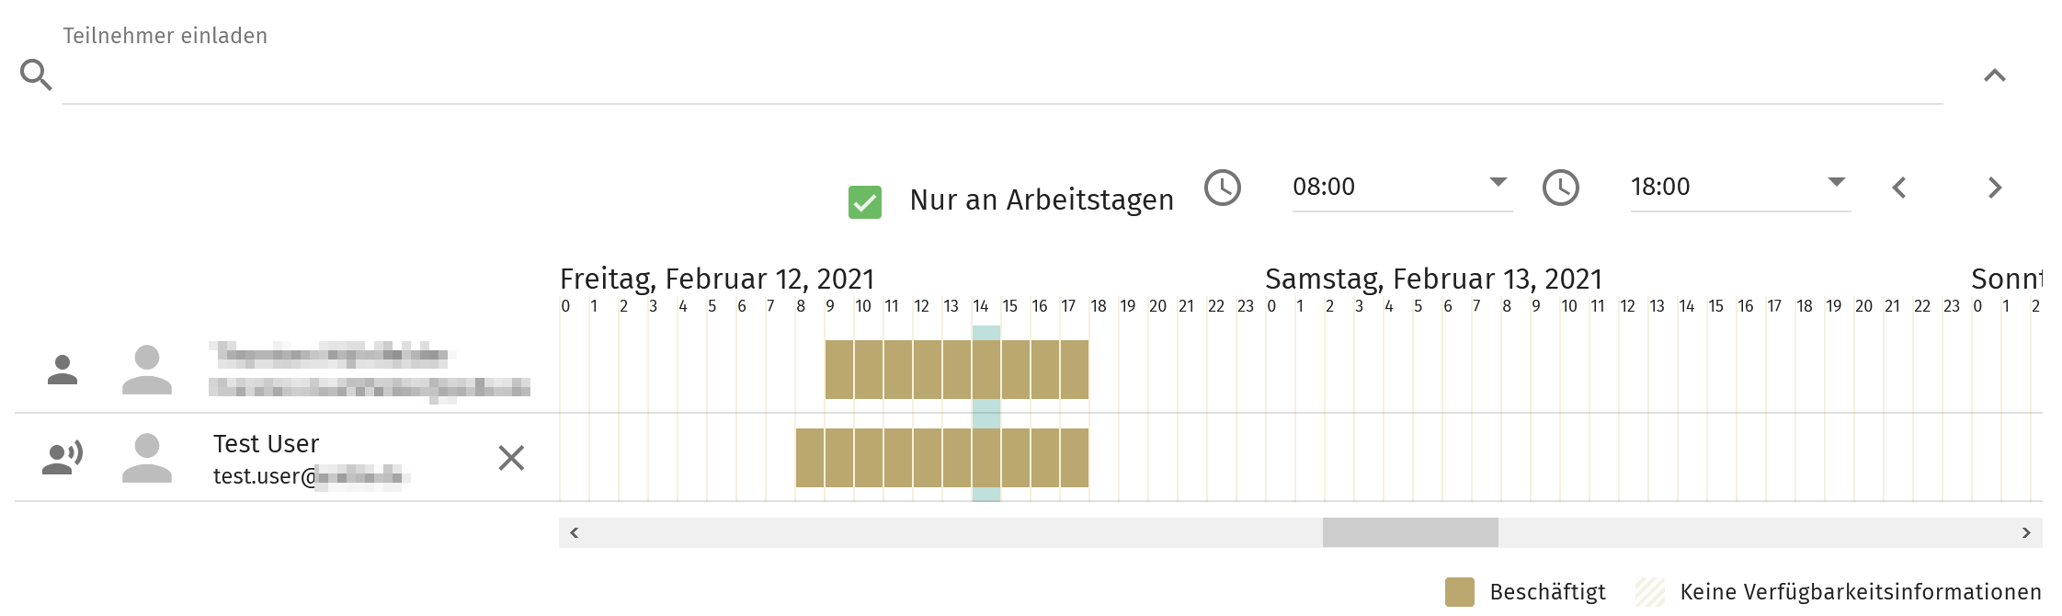
Task: Open the 18:00 end time dropdown
Action: click(1739, 187)
